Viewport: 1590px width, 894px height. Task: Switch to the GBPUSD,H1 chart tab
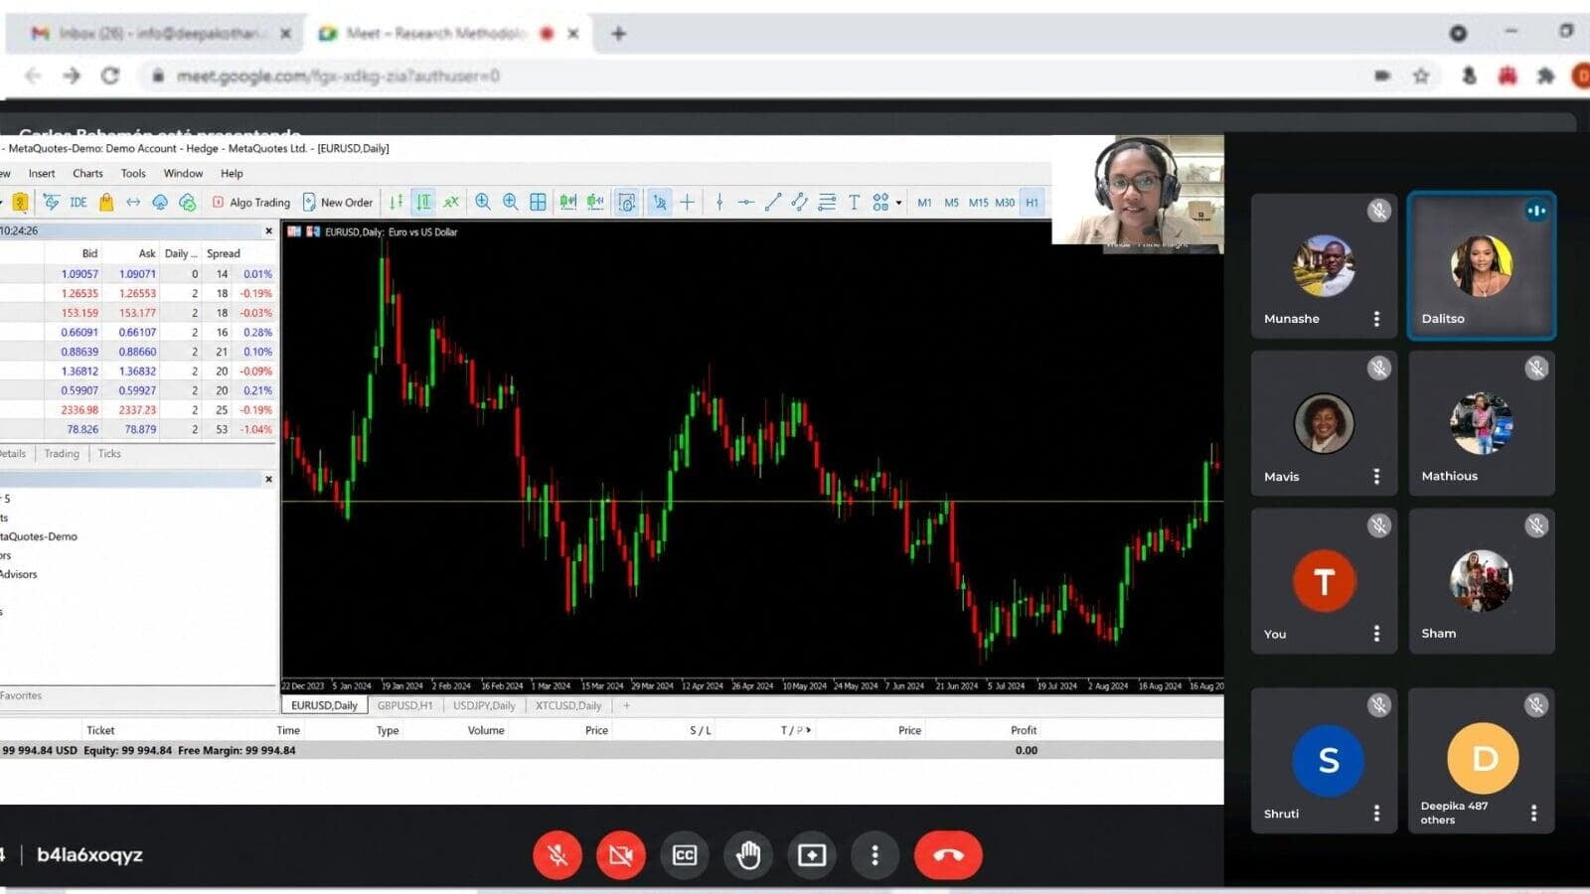point(404,705)
